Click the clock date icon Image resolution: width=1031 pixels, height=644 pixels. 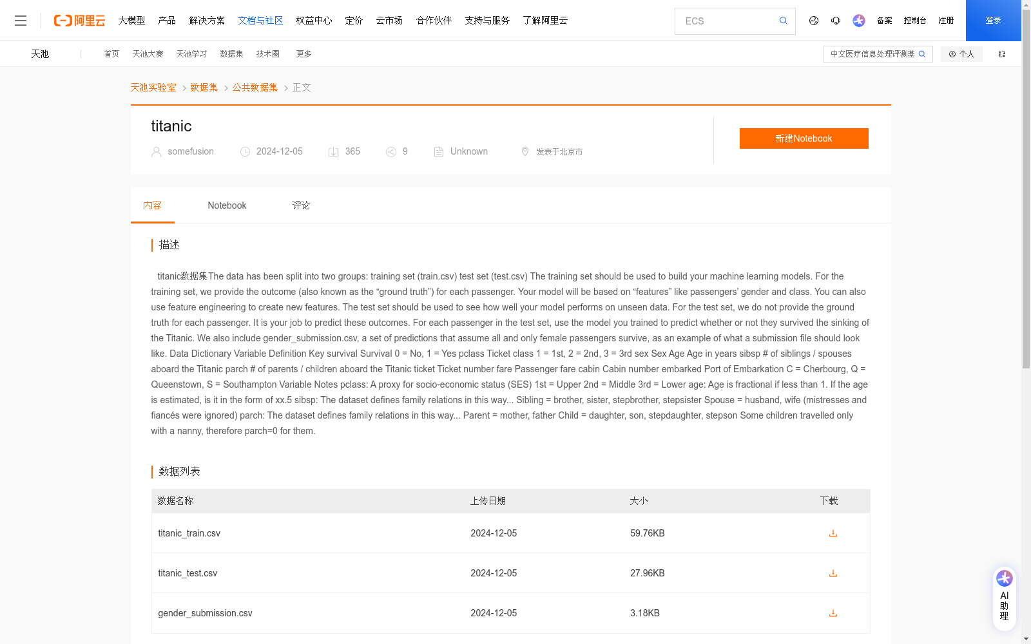click(246, 152)
